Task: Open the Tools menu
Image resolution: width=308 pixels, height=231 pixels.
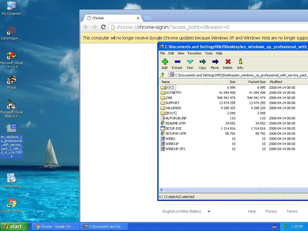Action: pos(209,53)
